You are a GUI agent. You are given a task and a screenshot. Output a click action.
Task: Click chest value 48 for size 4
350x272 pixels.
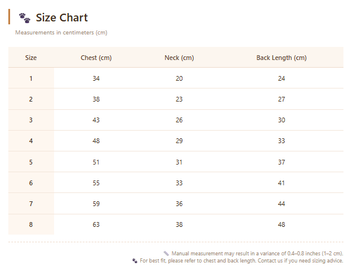tap(96, 141)
